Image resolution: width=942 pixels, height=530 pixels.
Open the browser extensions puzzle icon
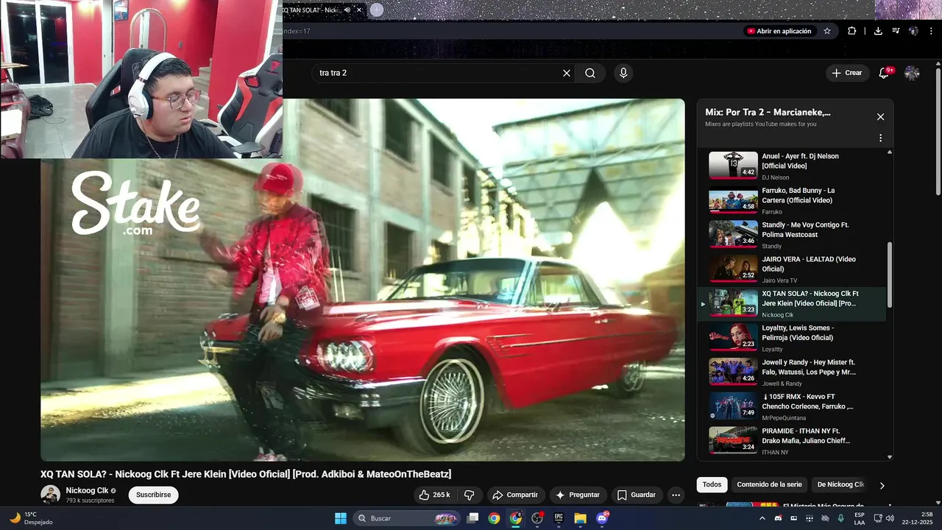click(x=851, y=31)
